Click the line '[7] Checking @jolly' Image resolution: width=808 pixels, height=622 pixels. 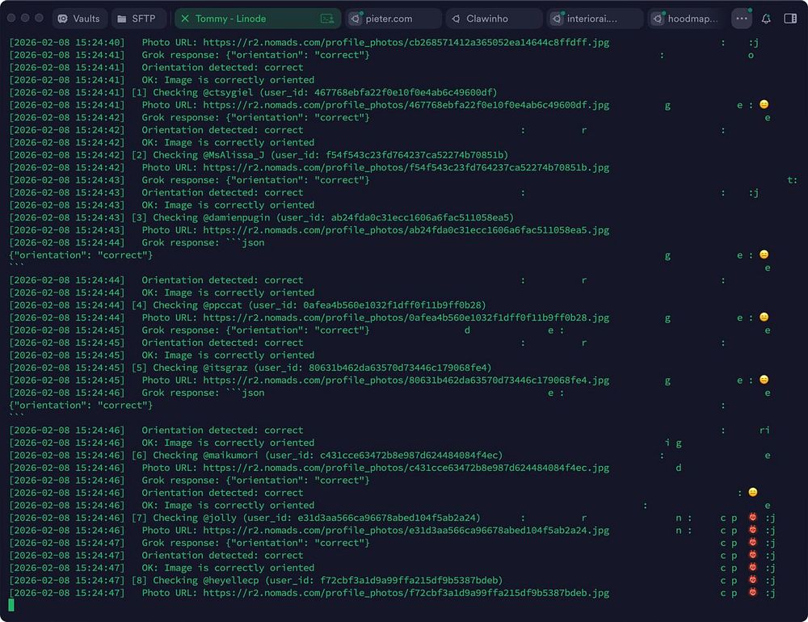(x=245, y=517)
